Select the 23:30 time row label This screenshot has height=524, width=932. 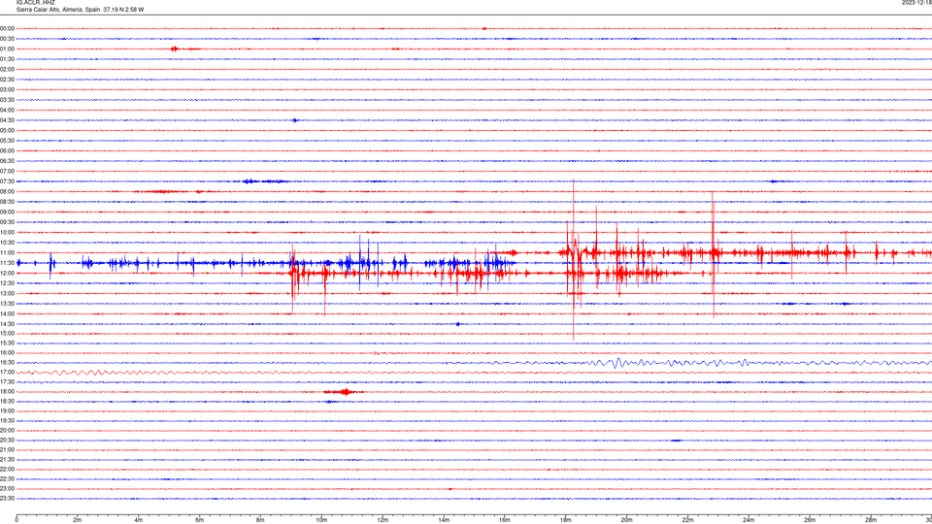(x=7, y=499)
